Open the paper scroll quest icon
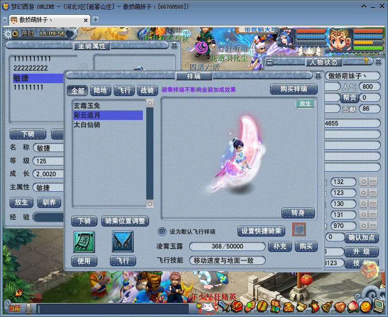The width and height of the screenshot is (388, 317). (301, 306)
